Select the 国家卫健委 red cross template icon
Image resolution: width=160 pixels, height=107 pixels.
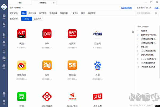click(x=47, y=97)
